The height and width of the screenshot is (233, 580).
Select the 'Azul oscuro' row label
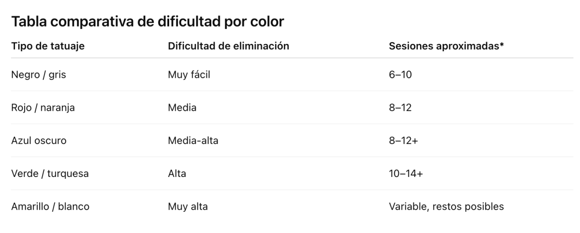point(39,141)
